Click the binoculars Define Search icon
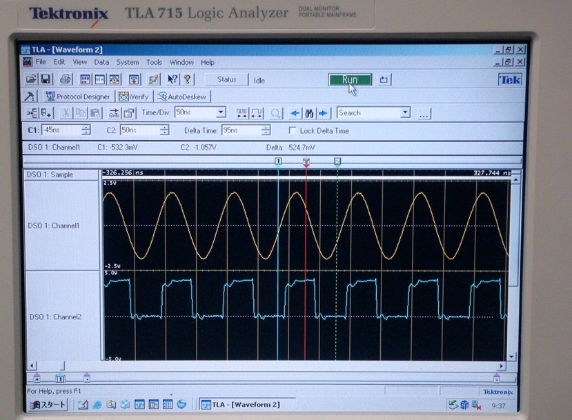Viewport: 572px width, 420px height. [x=309, y=113]
